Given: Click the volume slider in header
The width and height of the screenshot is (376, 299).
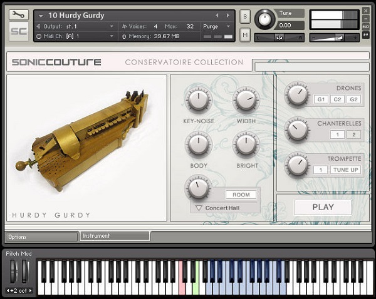Looking at the screenshot, I should click(x=334, y=38).
